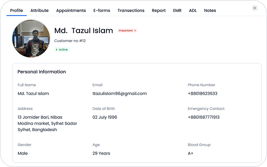Image resolution: width=267 pixels, height=167 pixels.
Task: Click the 13 Jomider Bari, Nibas address line
Action: point(40,117)
